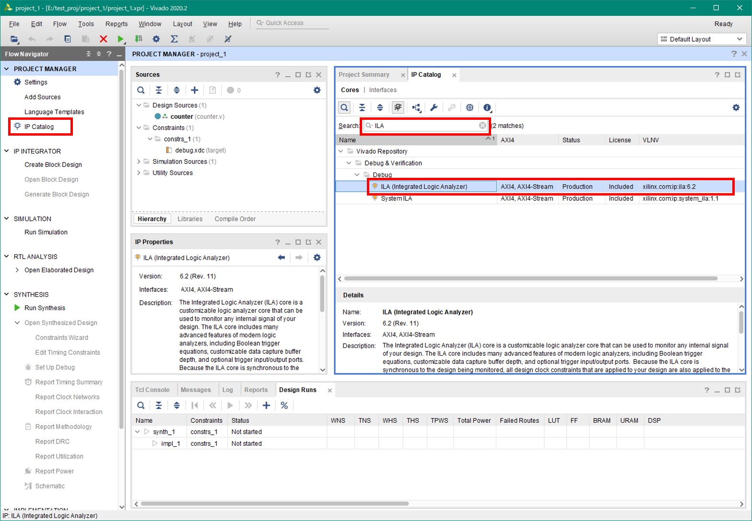The width and height of the screenshot is (752, 521).
Task: Click the Program Device green download icon
Action: (139, 39)
